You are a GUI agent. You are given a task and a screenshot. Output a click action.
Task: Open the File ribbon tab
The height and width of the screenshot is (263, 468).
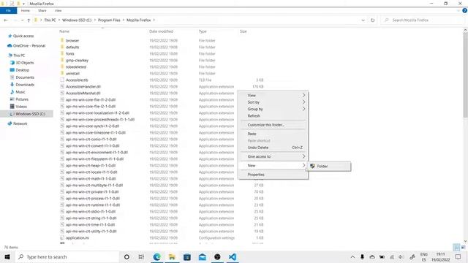8,10
